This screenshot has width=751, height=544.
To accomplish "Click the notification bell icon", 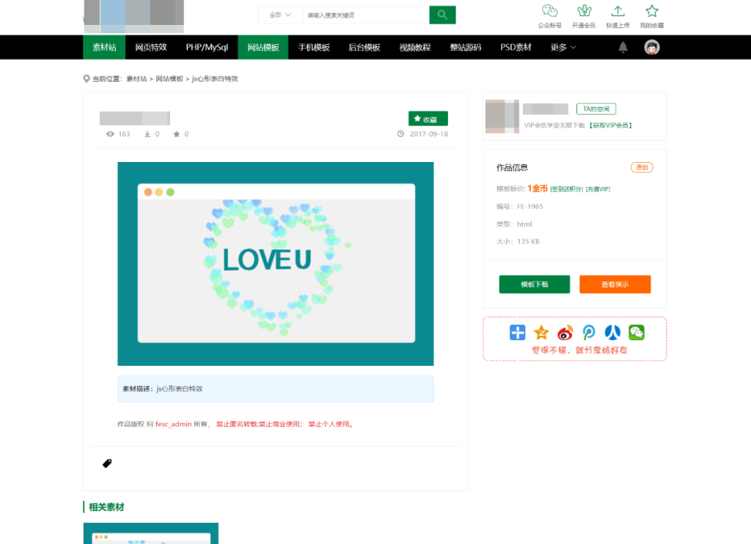I will [623, 48].
